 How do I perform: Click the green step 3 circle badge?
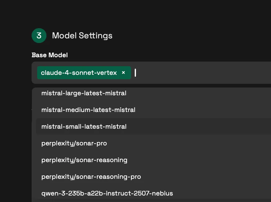(39, 36)
